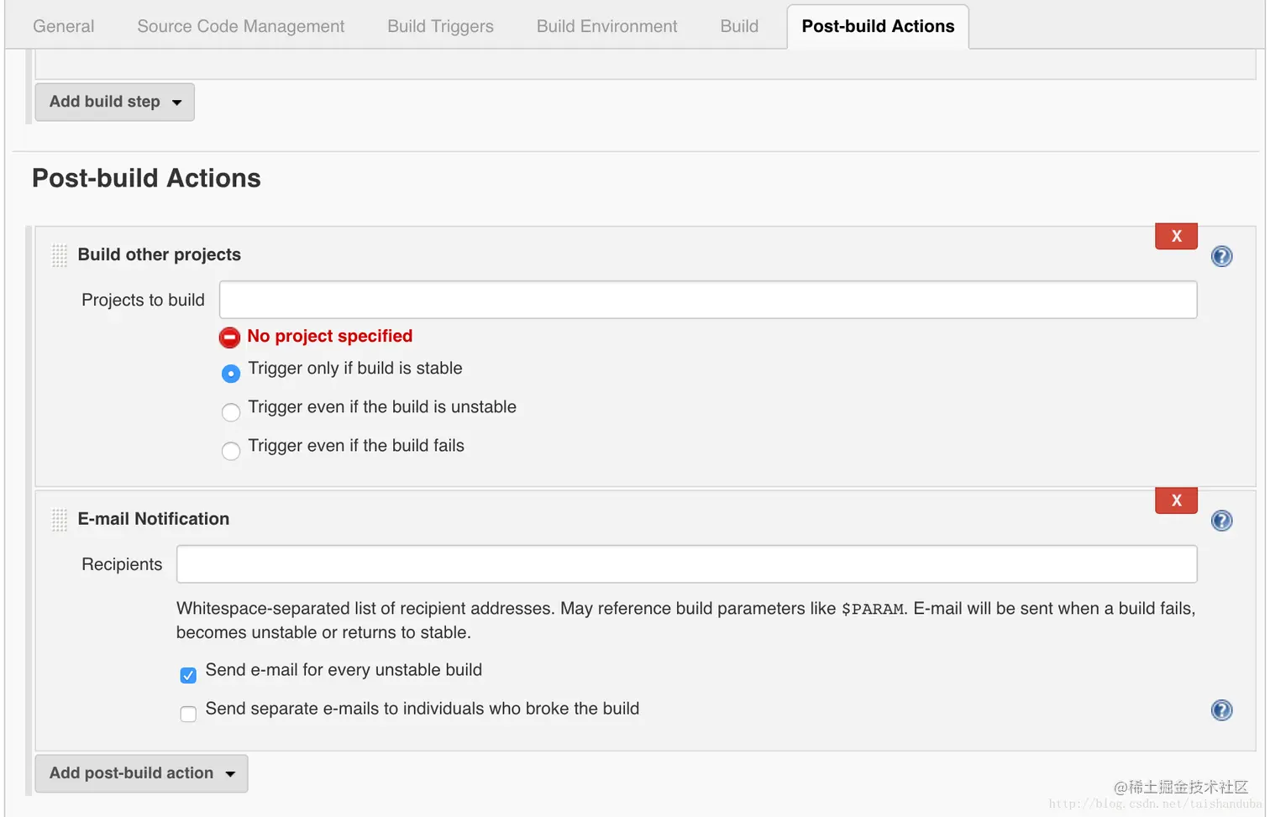Delete the Build other projects action
Screen dimensions: 1270x817
(1176, 237)
